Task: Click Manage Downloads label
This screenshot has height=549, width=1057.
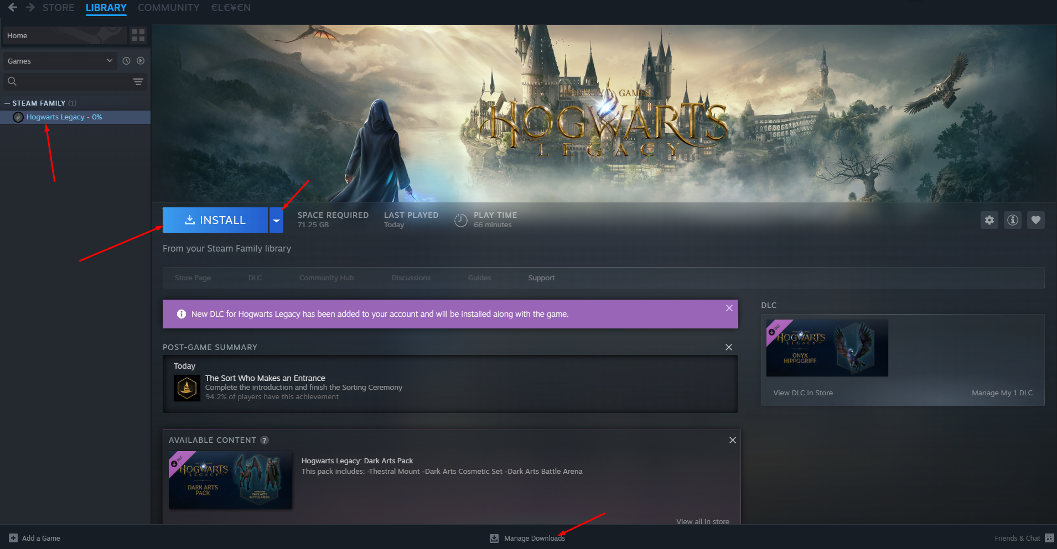Action: coord(535,538)
